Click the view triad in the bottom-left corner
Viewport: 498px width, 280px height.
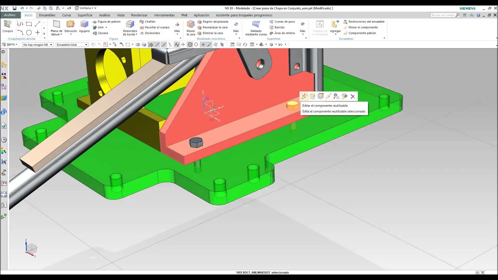[31, 248]
